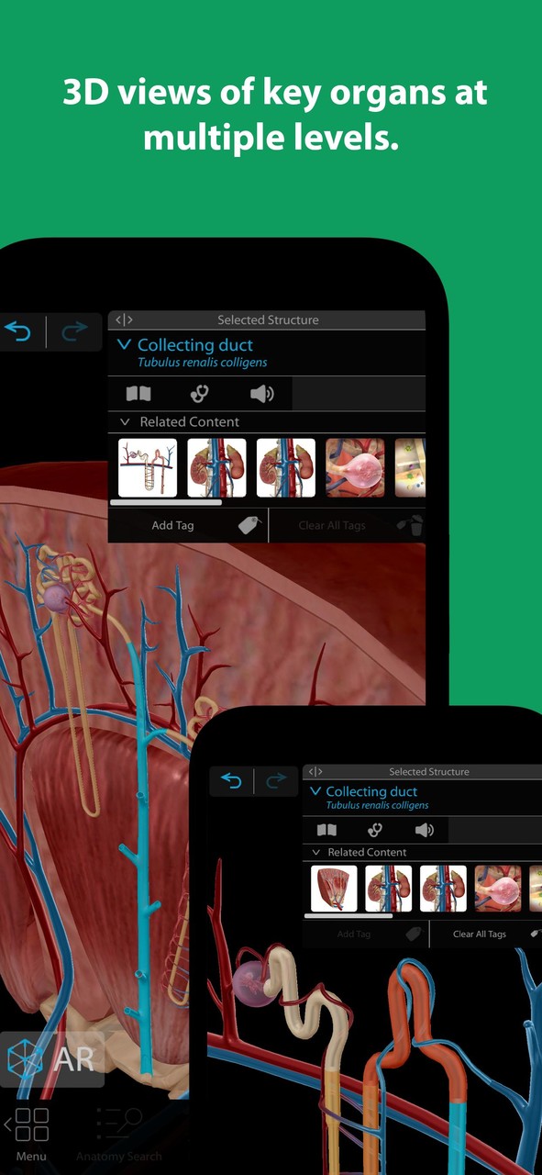Open glomerulus thumbnail in upper panel
The image size is (542, 1175).
pyautogui.click(x=355, y=467)
